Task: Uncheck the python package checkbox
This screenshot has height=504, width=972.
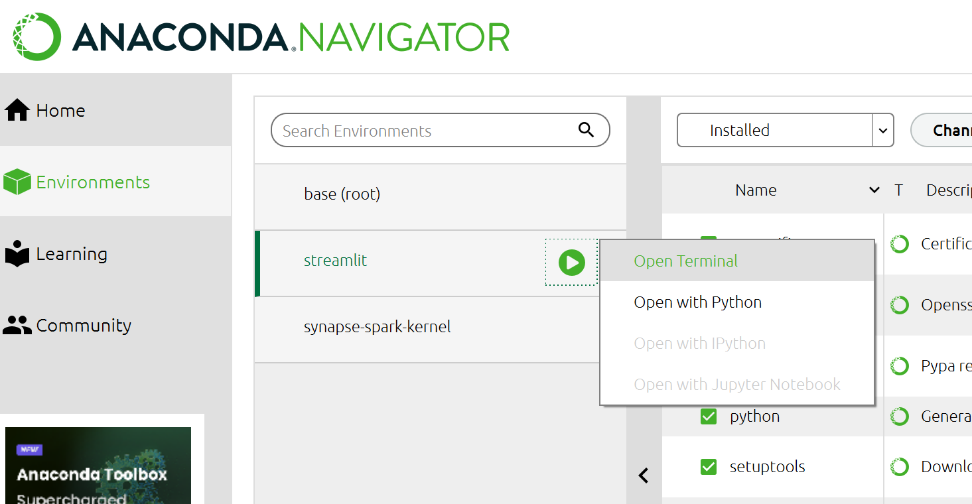Action: (x=709, y=416)
